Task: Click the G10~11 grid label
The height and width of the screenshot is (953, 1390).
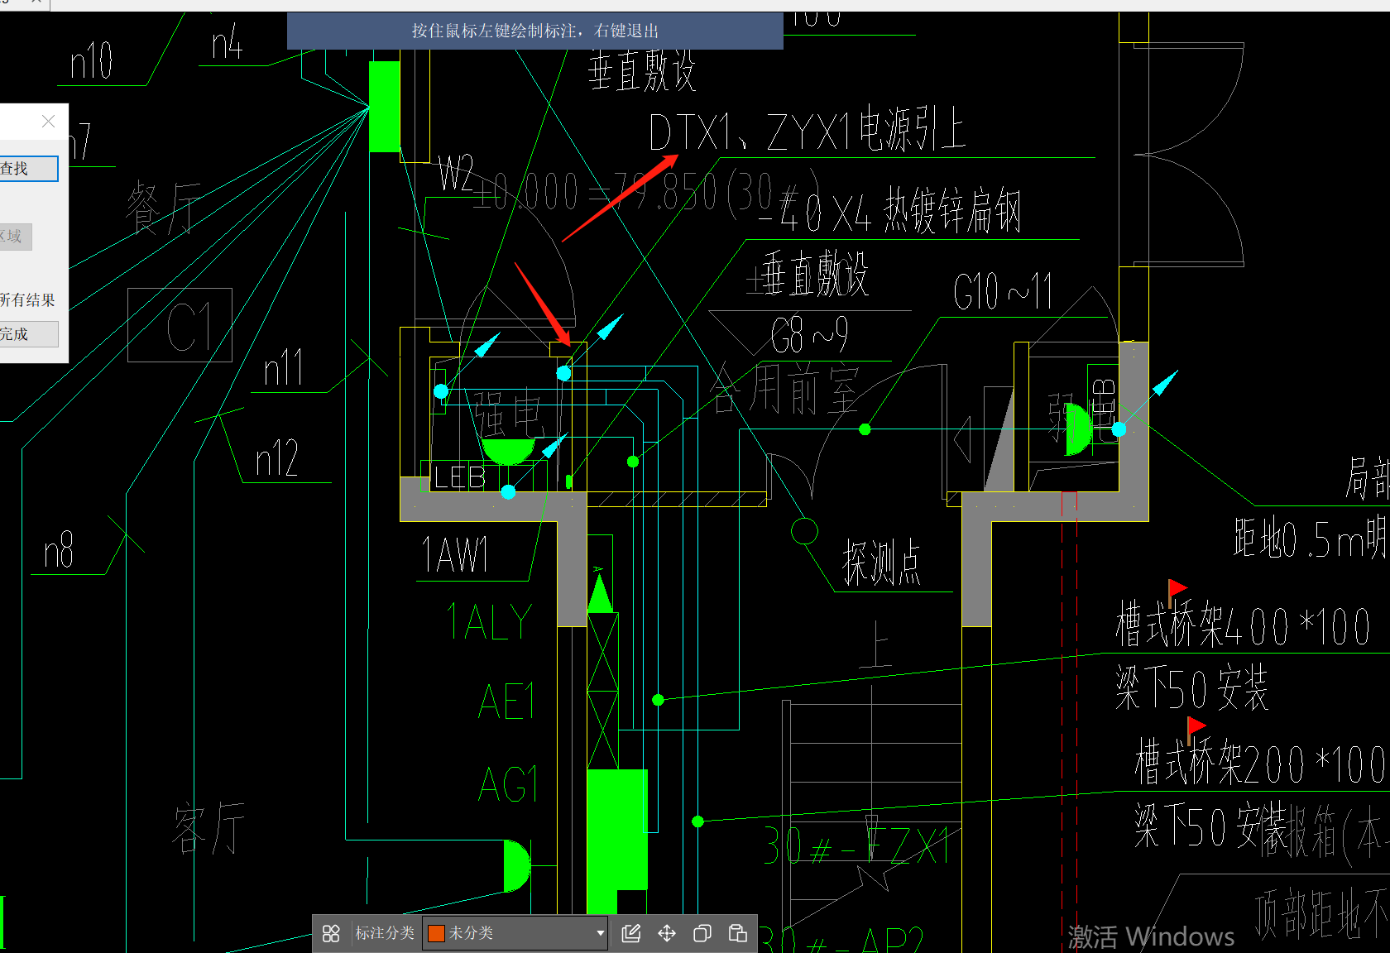Action: click(x=1003, y=291)
